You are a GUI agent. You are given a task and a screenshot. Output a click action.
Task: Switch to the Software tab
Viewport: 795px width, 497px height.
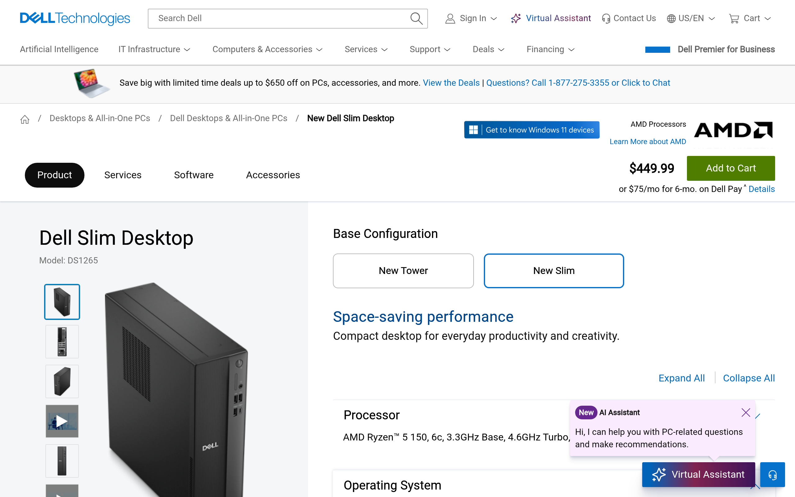click(x=193, y=175)
